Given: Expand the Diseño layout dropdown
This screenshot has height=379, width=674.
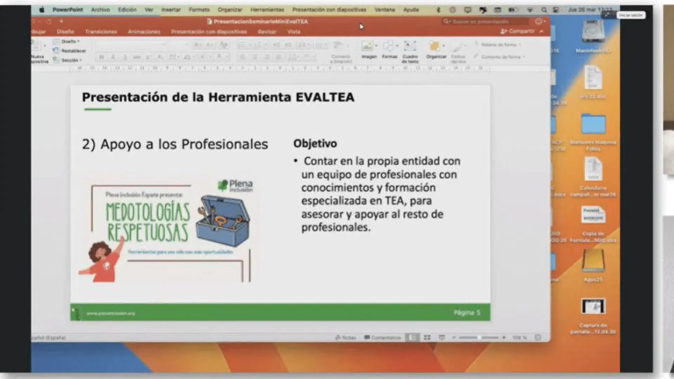Looking at the screenshot, I should tap(69, 41).
